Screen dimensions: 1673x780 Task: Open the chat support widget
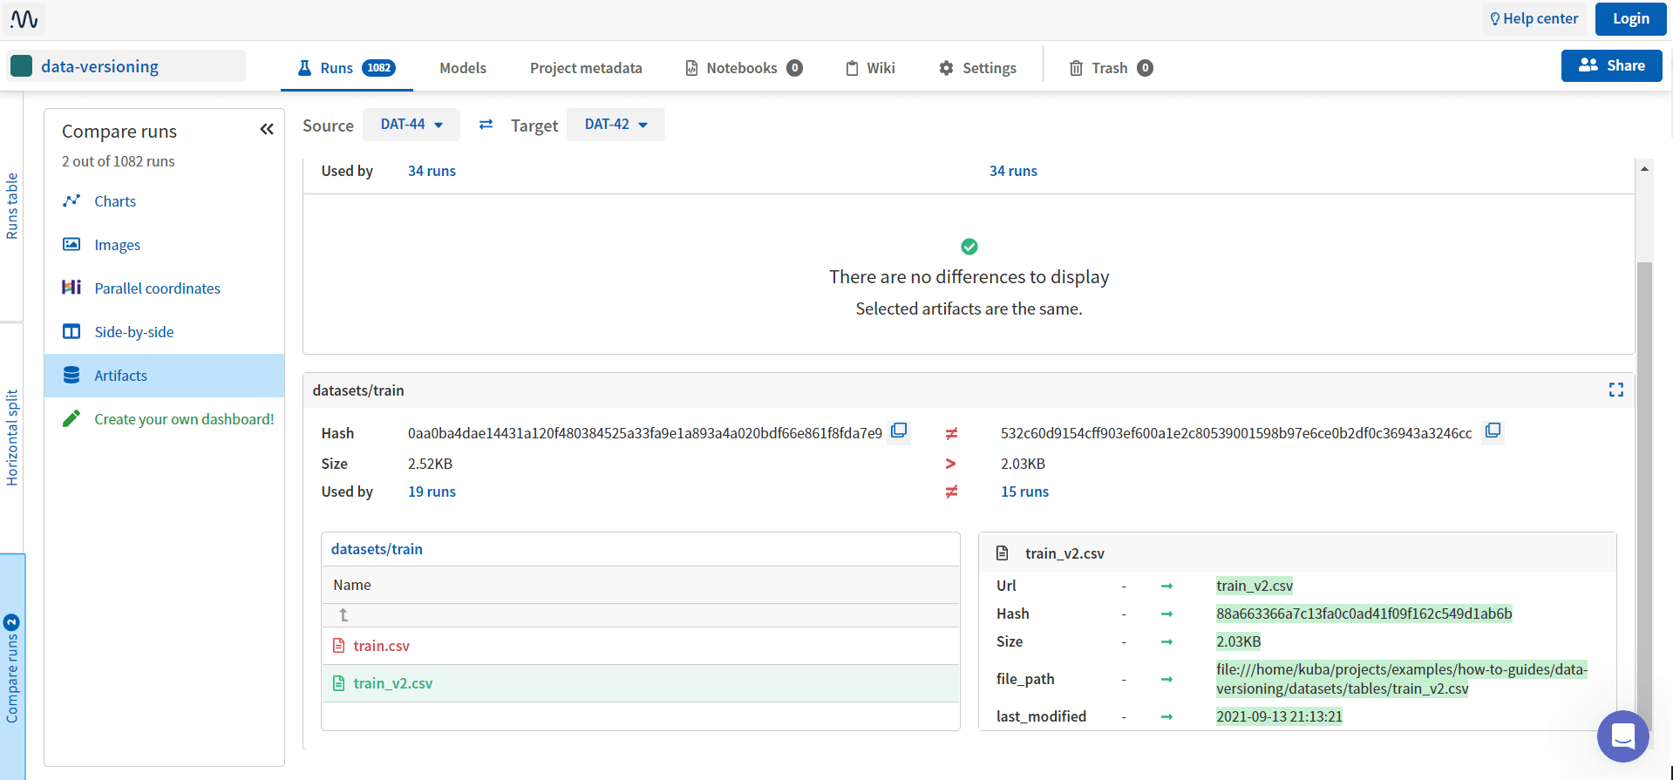coord(1622,736)
